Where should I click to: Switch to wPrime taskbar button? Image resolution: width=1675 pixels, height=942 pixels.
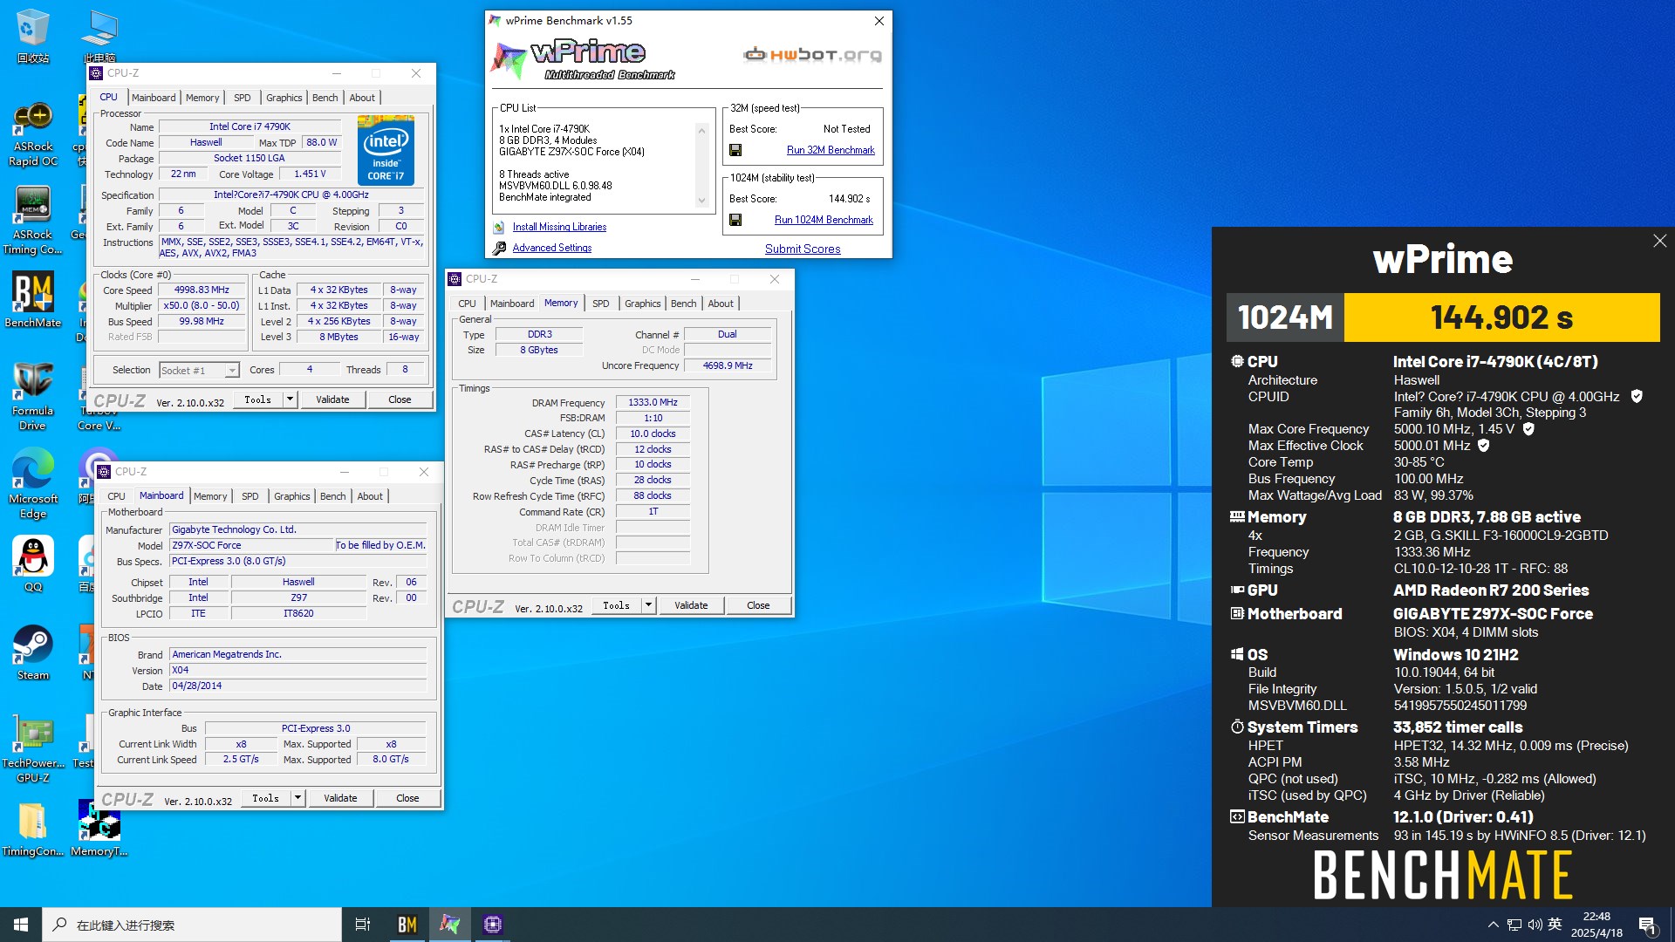[450, 925]
